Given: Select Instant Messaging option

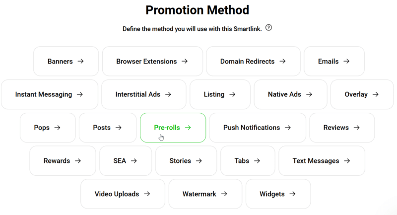Looking at the screenshot, I should point(49,94).
